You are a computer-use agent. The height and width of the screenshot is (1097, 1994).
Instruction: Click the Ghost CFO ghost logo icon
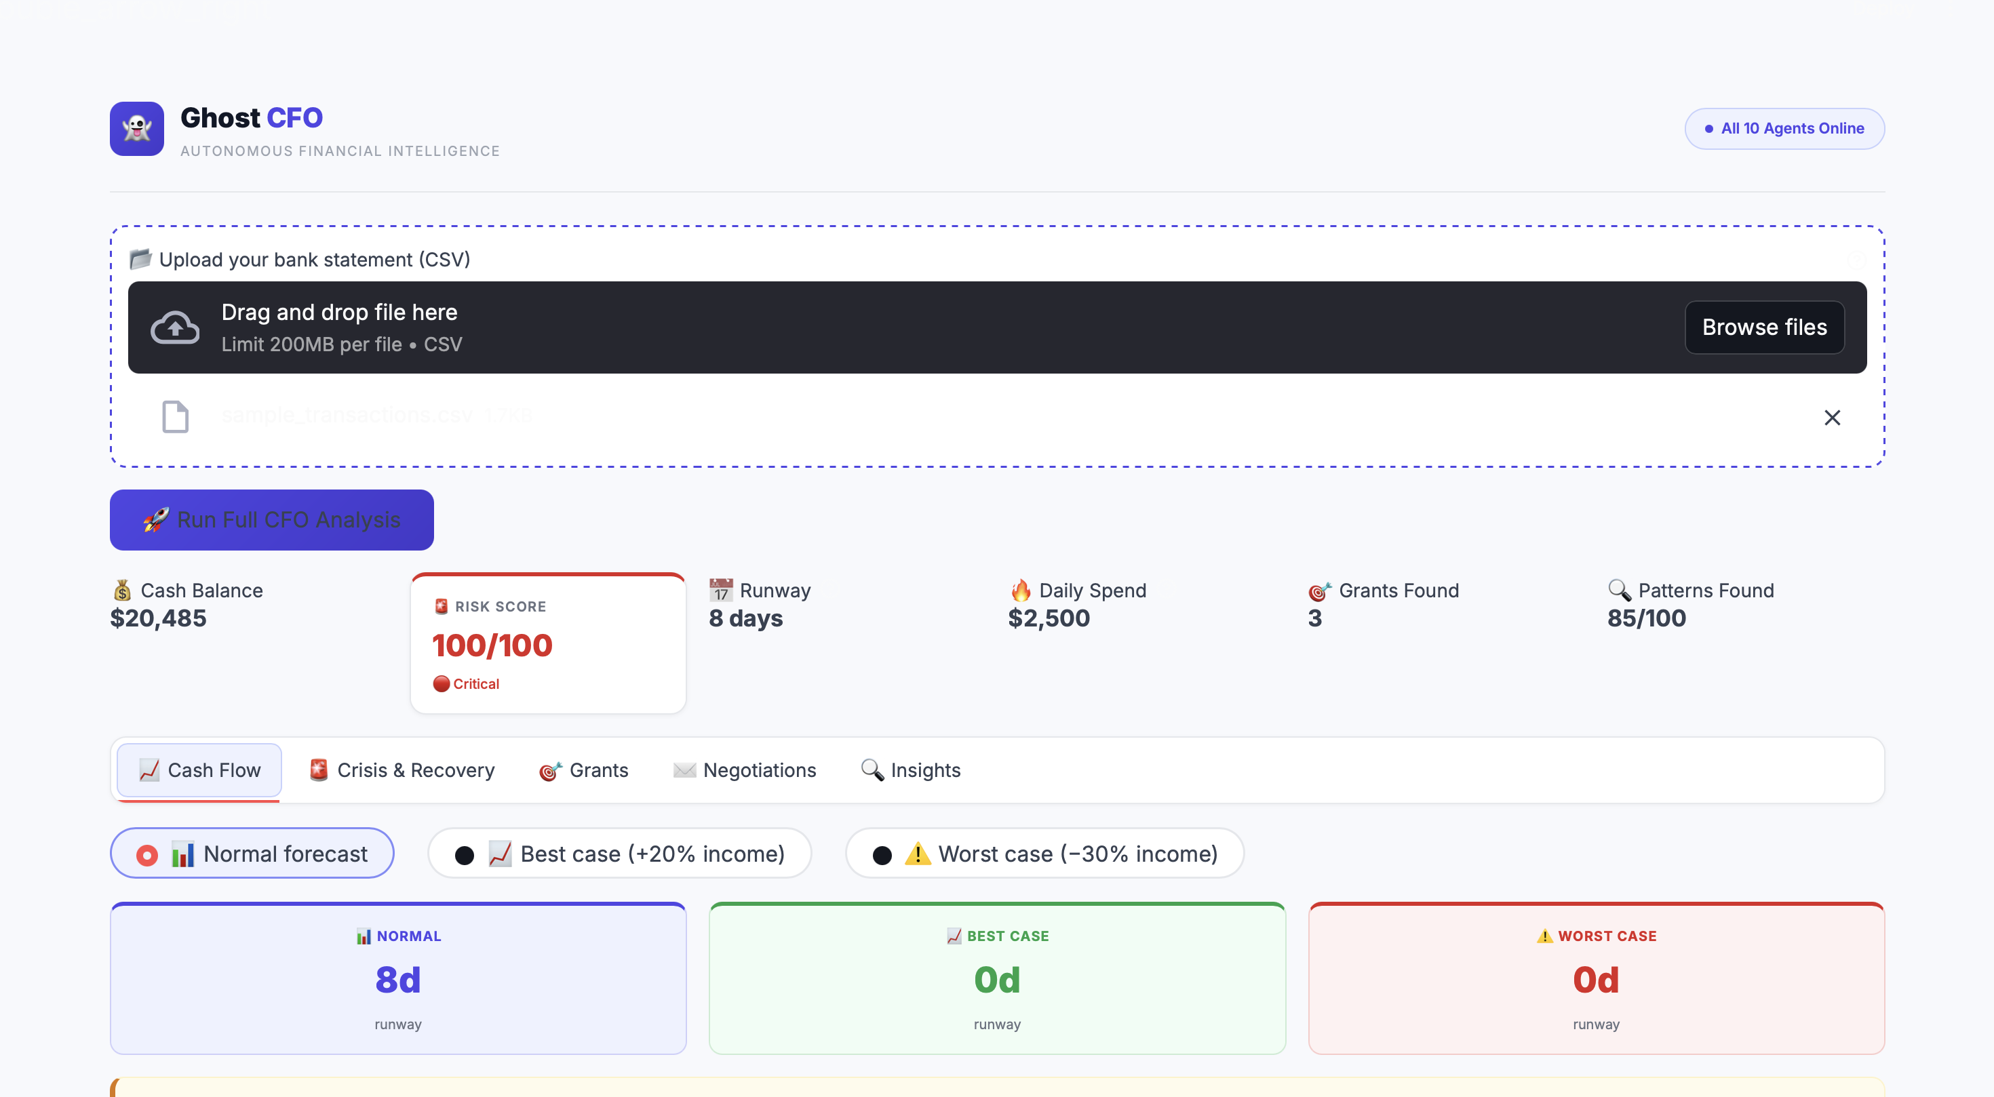[136, 128]
